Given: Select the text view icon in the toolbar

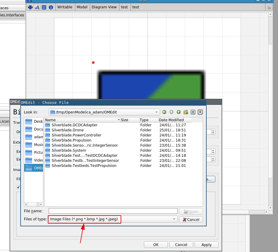Looking at the screenshot, I should coord(44,7).
